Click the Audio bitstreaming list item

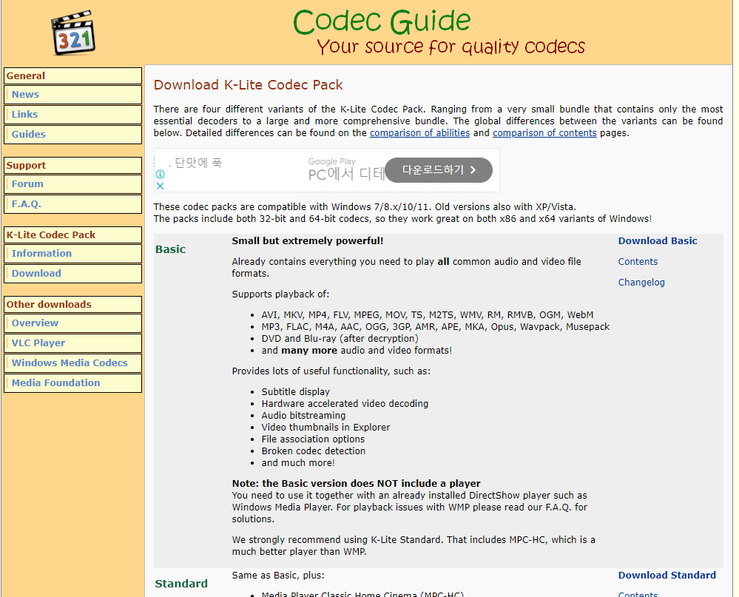click(303, 415)
